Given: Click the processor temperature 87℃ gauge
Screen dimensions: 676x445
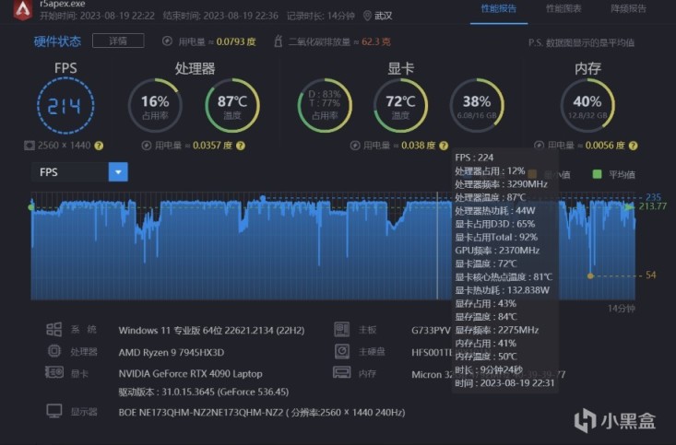Looking at the screenshot, I should pyautogui.click(x=232, y=106).
